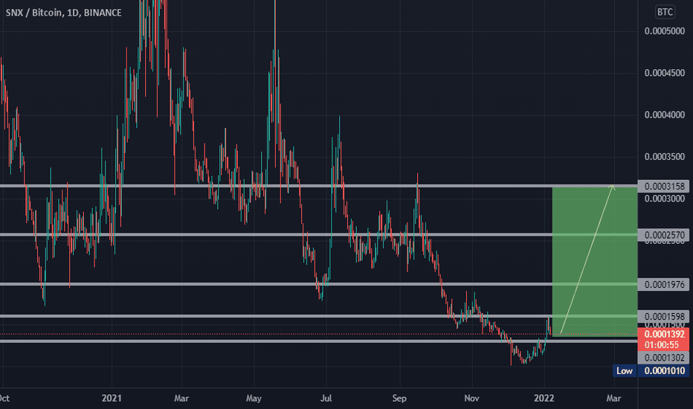The height and width of the screenshot is (409, 693).
Task: Select the 0.0001598 price level label
Action: point(663,316)
